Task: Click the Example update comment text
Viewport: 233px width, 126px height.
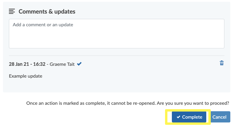Action: [26, 76]
